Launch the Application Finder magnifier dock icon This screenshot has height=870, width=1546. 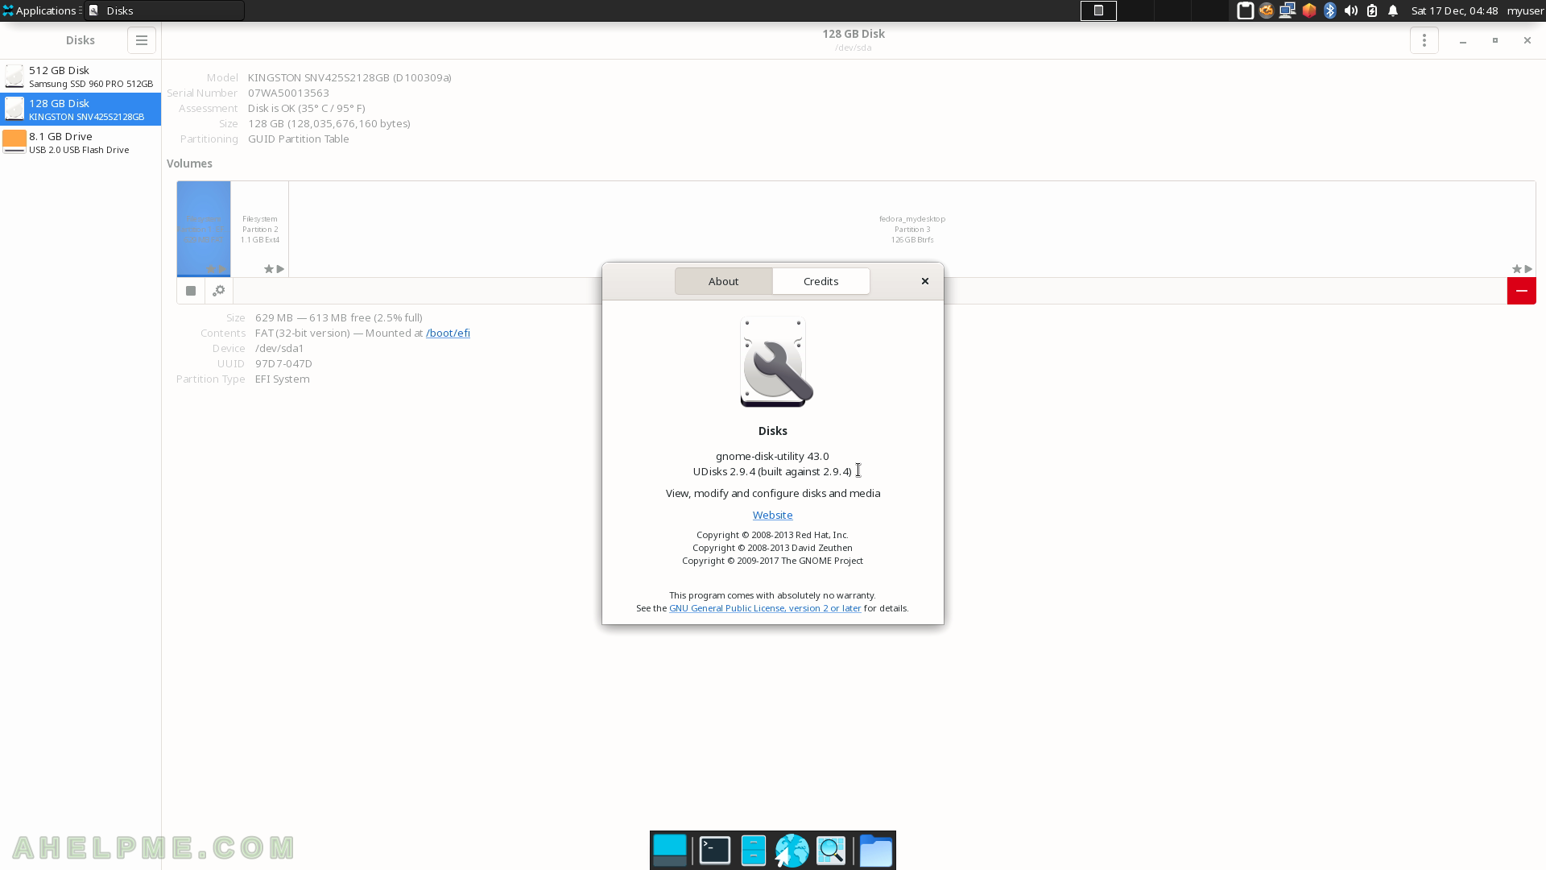[x=831, y=851]
